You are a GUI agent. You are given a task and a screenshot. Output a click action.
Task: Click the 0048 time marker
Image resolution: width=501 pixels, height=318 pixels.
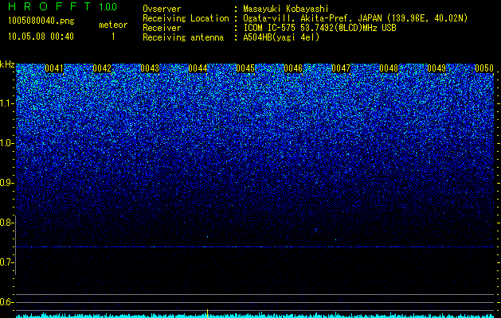click(389, 68)
